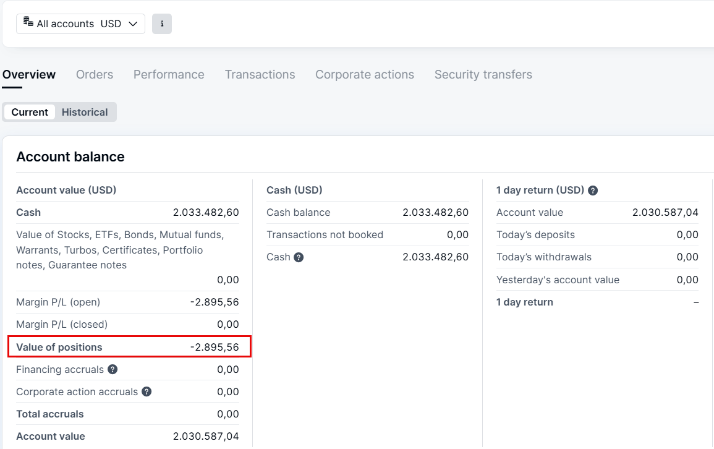Image resolution: width=714 pixels, height=449 pixels.
Task: Expand the All accounts USD dropdown arrow
Action: click(x=133, y=24)
